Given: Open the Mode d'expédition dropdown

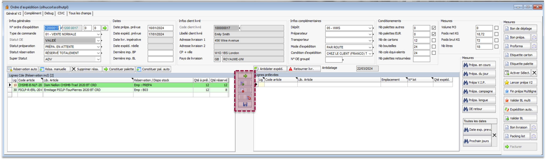Looking at the screenshot, I should coord(370,47).
